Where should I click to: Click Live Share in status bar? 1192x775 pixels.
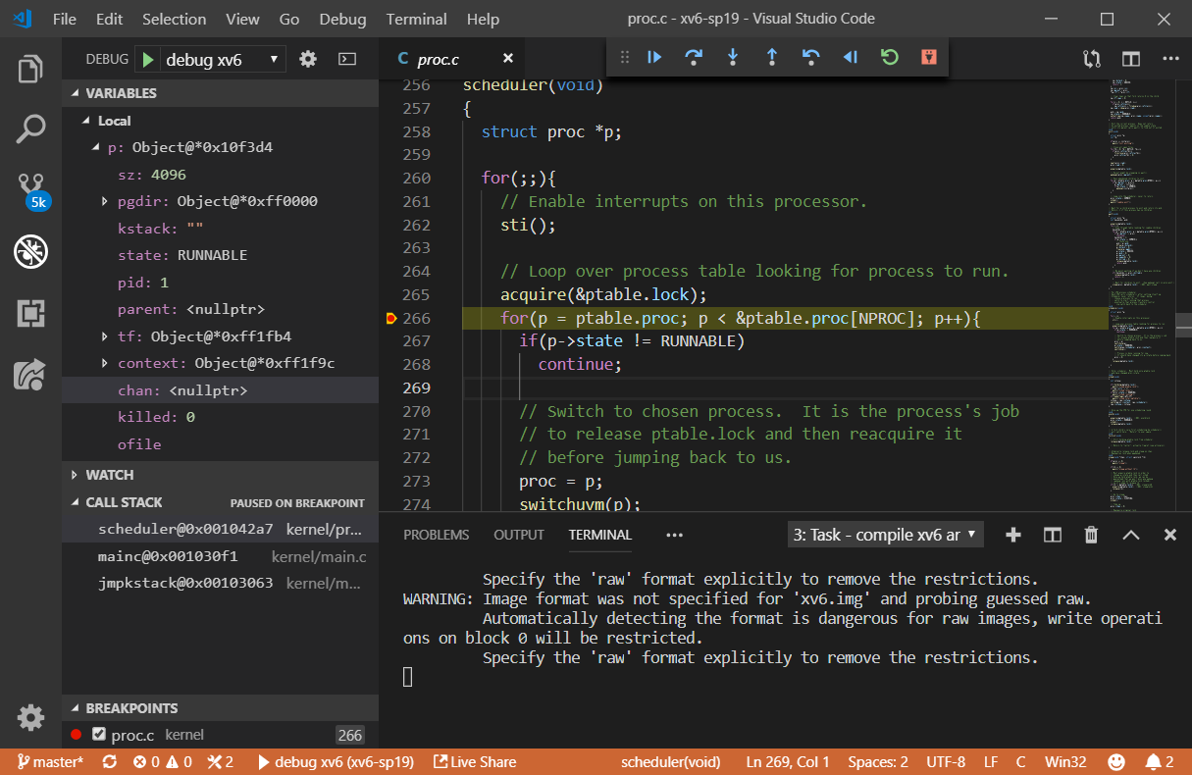475,762
